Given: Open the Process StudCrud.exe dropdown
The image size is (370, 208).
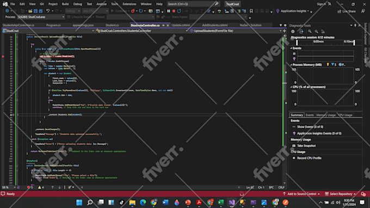Looking at the screenshot, I should [41, 17].
